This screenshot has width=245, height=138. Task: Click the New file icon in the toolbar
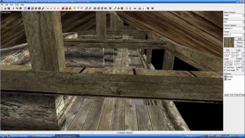[2, 8]
